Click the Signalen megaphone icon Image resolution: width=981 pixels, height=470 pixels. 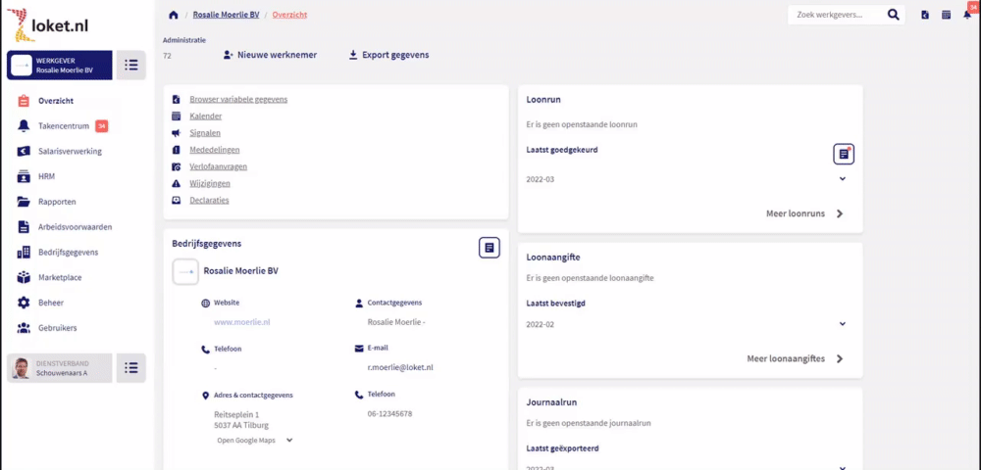[x=177, y=133]
